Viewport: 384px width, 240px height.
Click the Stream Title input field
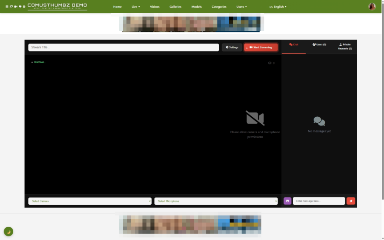click(124, 47)
